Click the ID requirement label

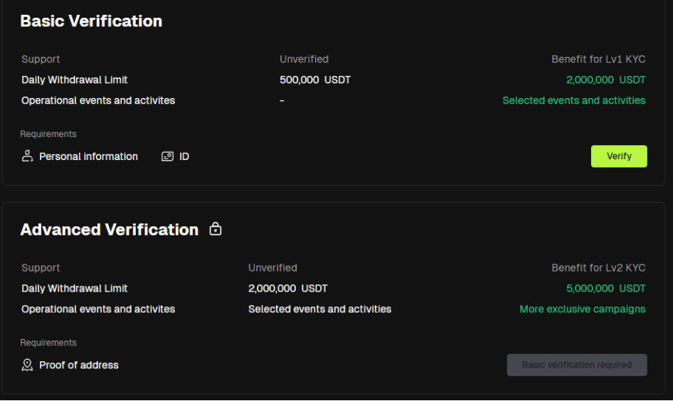(184, 156)
